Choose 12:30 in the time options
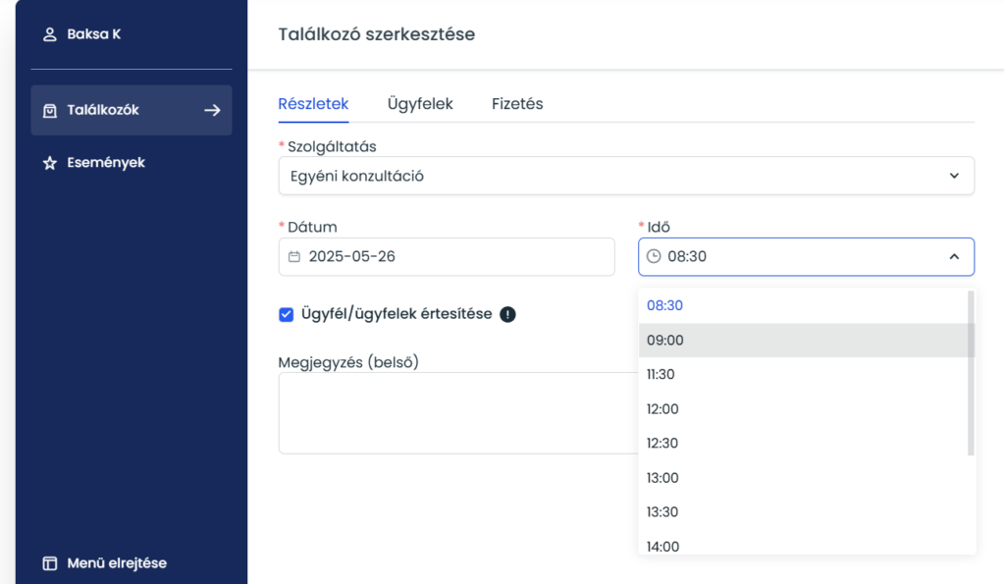Image resolution: width=1005 pixels, height=584 pixels. (x=662, y=444)
